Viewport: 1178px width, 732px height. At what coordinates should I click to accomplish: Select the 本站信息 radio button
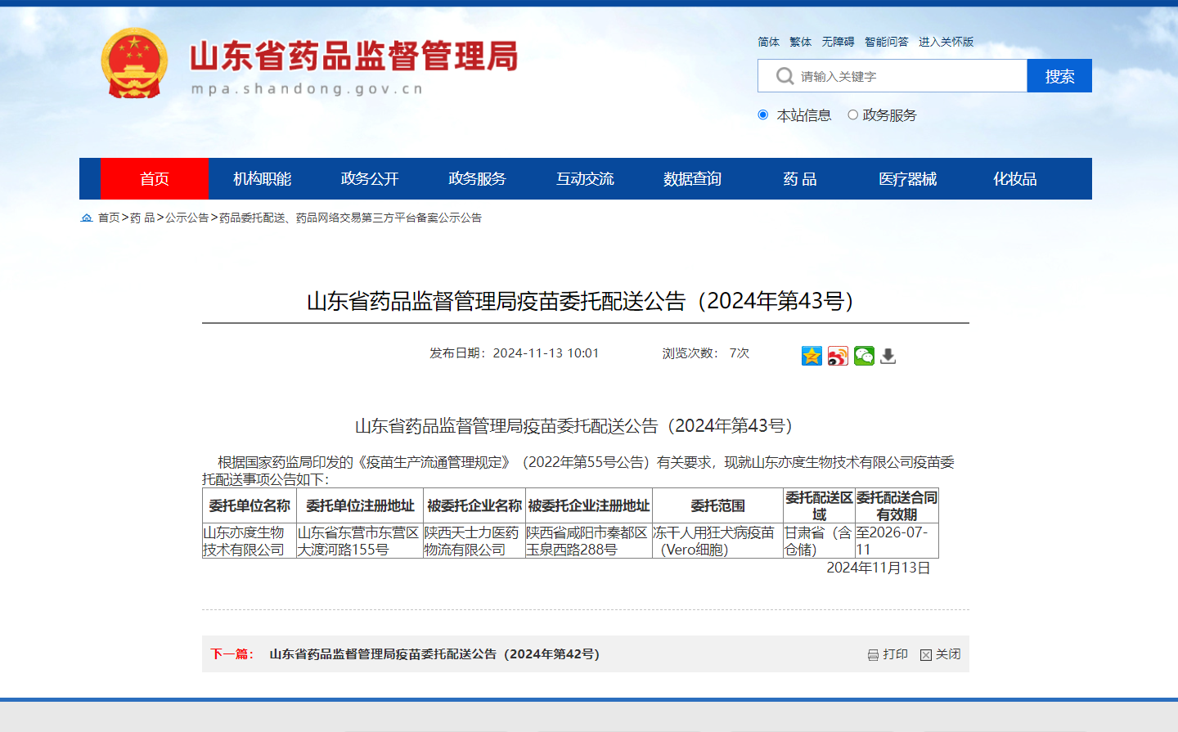pyautogui.click(x=763, y=115)
